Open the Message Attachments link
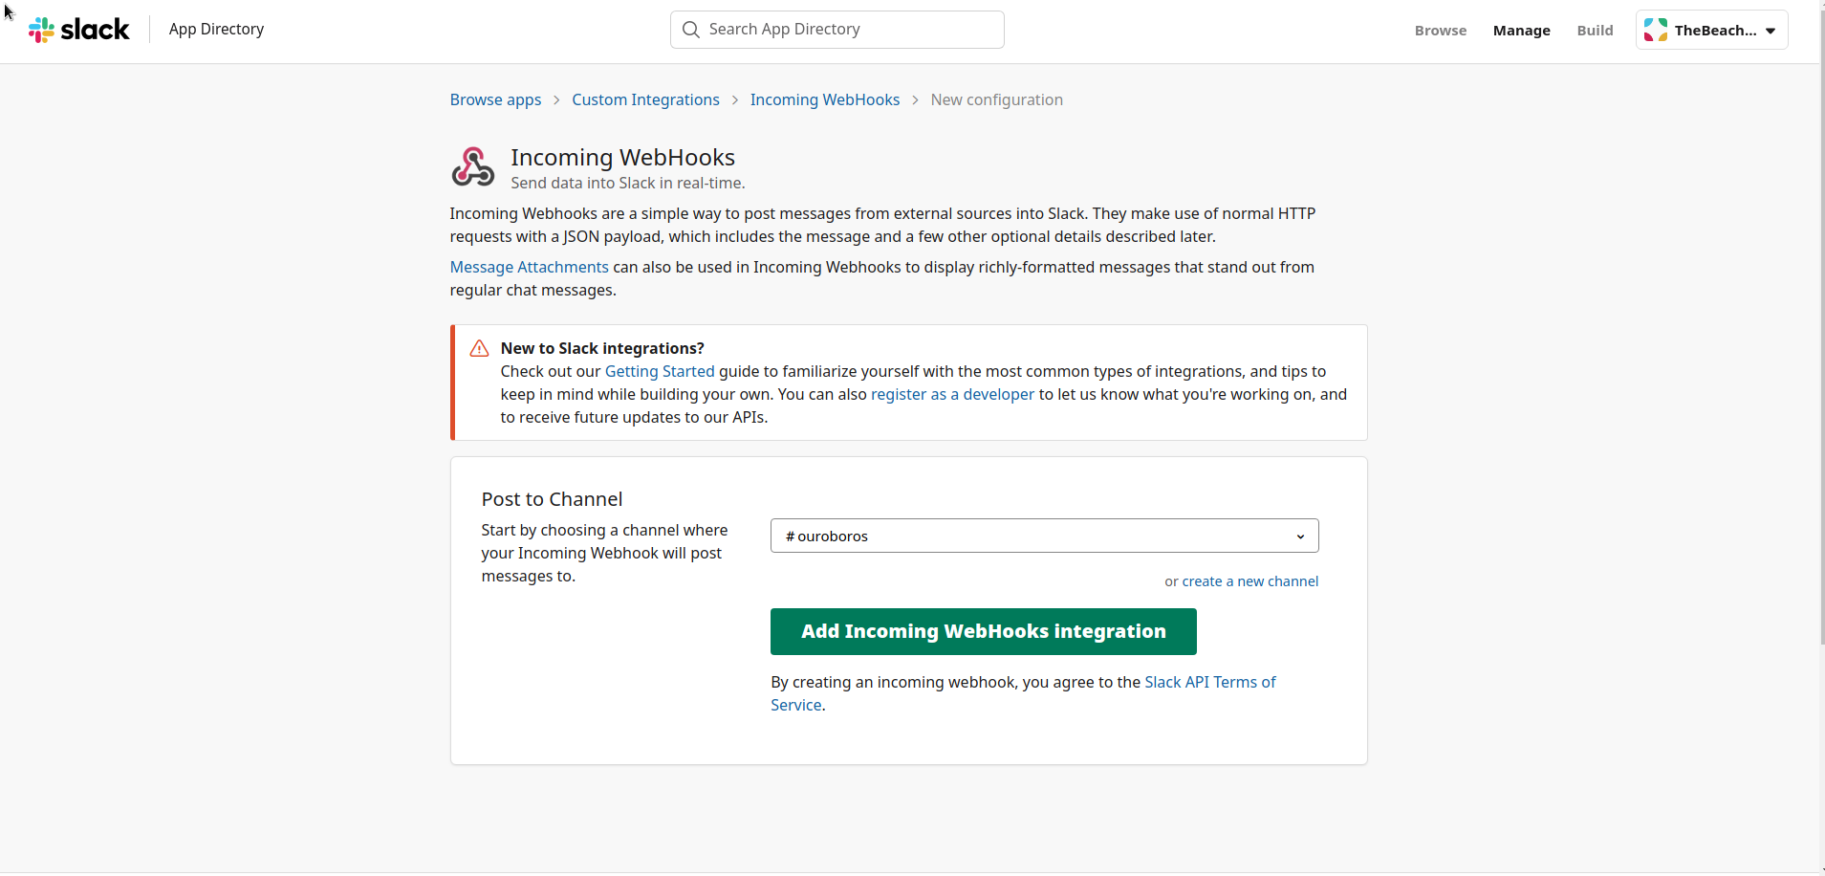 (529, 267)
